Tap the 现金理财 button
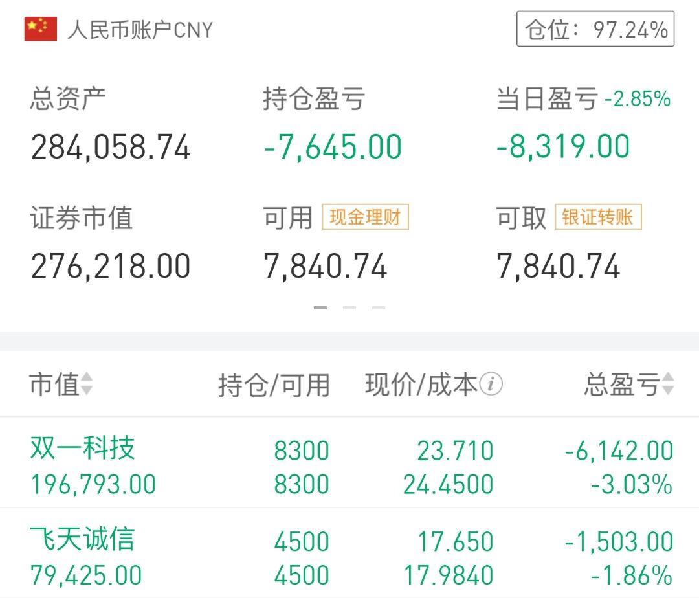 tap(366, 217)
